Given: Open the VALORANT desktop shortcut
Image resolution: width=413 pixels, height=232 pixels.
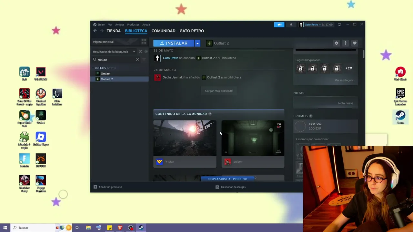Looking at the screenshot, I should coord(41,74).
